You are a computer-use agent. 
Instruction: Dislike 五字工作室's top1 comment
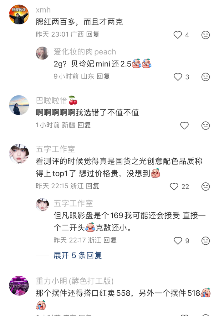[x=206, y=186]
